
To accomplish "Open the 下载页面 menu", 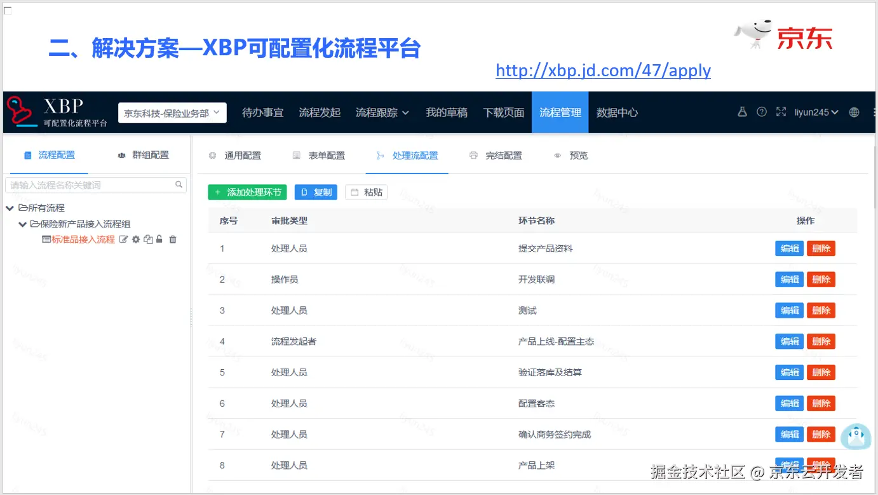I will tap(504, 112).
